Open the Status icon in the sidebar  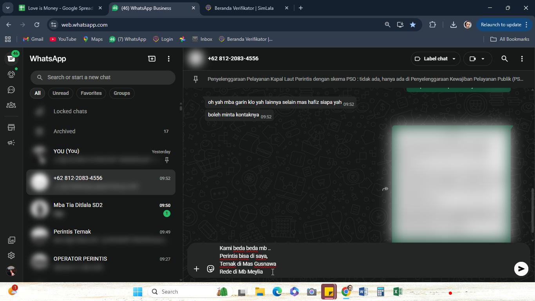(11, 74)
